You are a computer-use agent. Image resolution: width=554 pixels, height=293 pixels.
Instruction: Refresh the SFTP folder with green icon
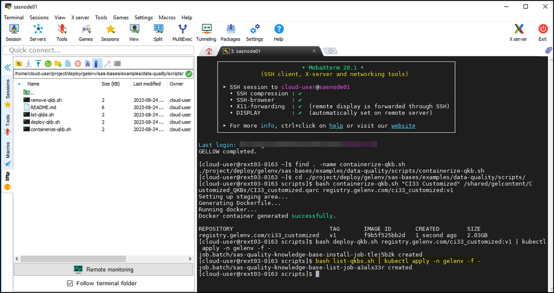(48, 64)
